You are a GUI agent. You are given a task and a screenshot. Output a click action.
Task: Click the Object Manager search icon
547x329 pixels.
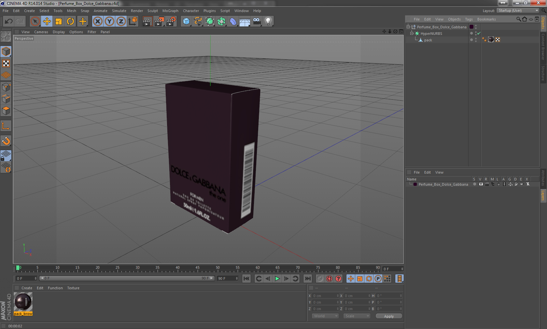click(x=518, y=19)
